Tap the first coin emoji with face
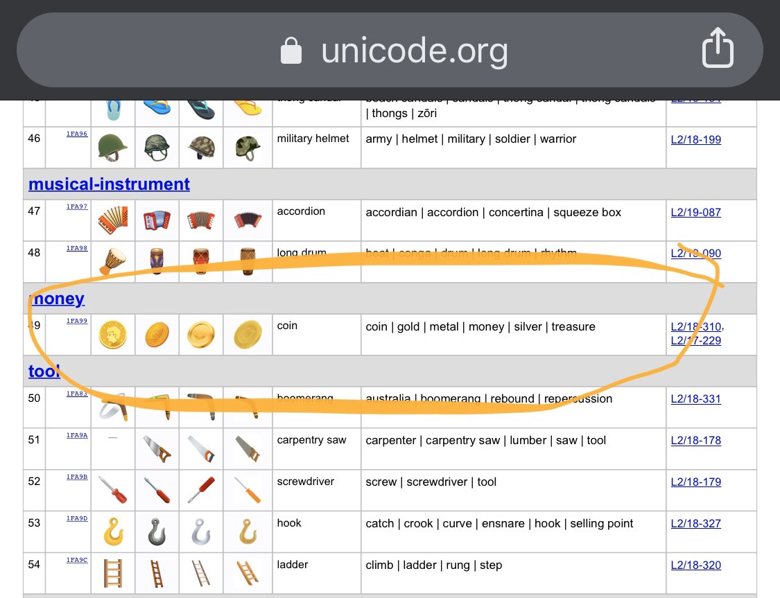 click(113, 334)
